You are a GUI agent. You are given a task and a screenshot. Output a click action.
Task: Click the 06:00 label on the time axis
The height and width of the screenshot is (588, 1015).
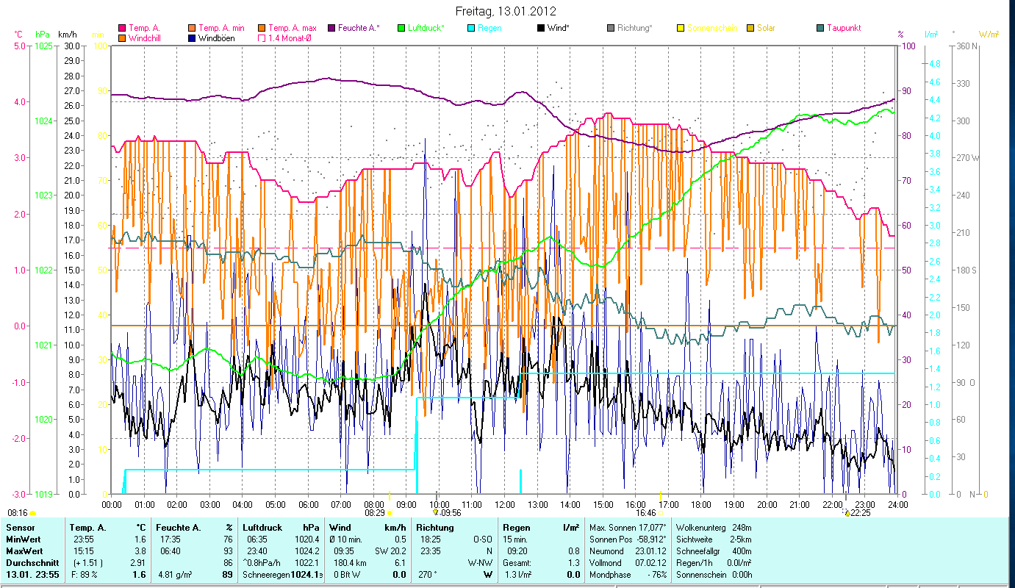point(308,504)
